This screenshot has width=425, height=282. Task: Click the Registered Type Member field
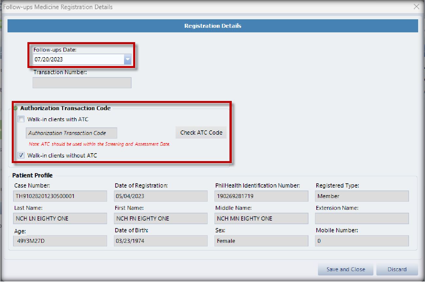click(362, 196)
